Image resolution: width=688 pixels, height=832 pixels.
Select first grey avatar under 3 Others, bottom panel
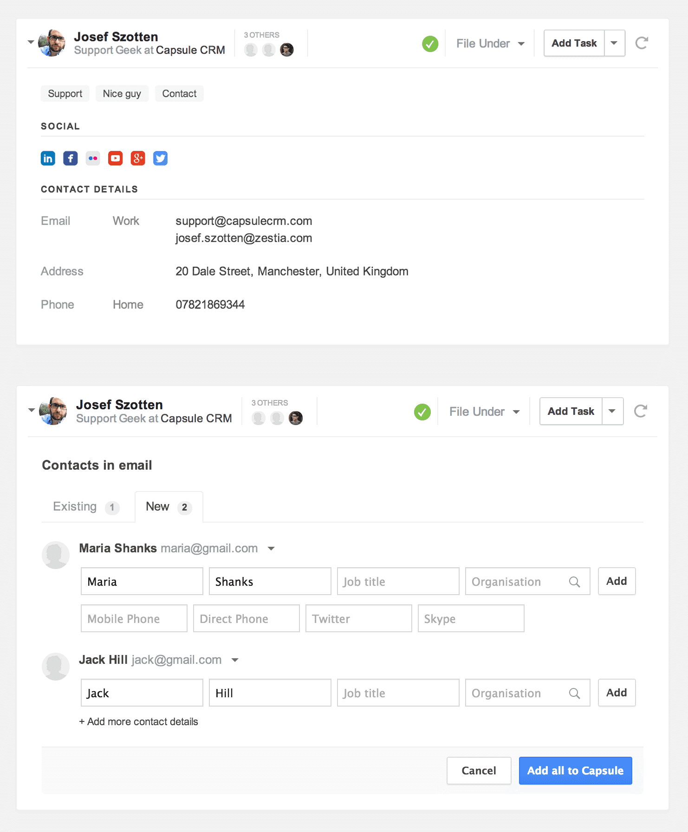[x=259, y=418]
